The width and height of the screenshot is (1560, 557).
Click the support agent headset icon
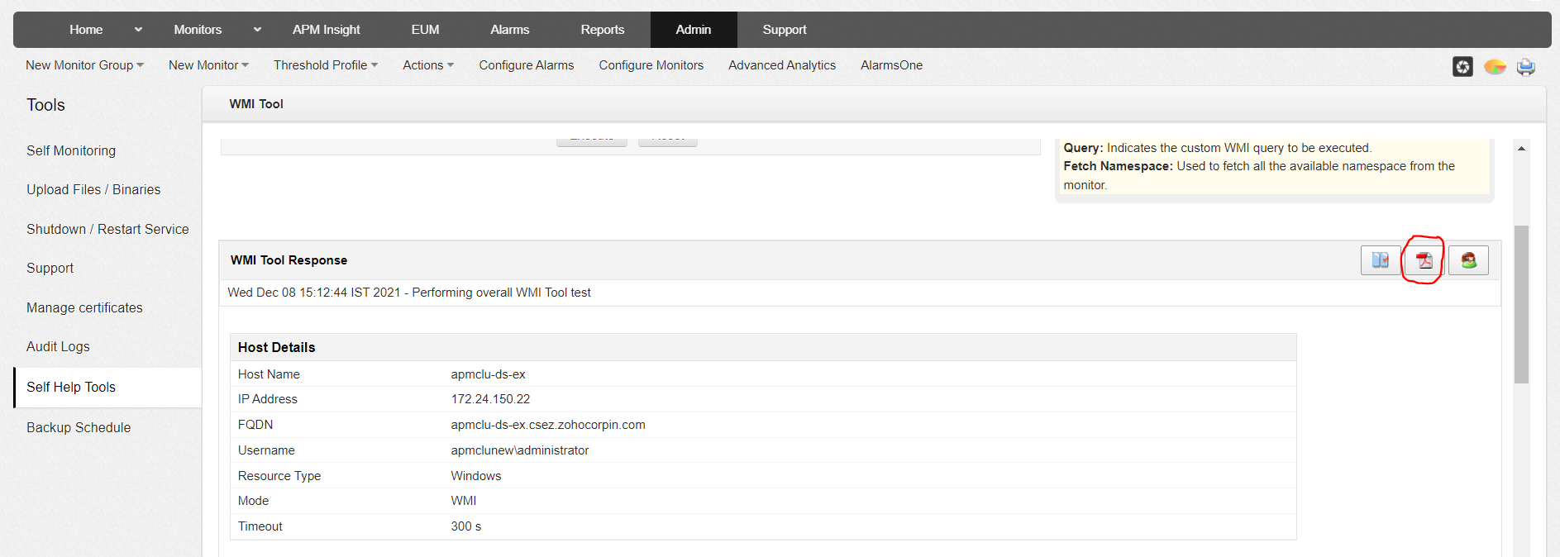coord(1468,260)
